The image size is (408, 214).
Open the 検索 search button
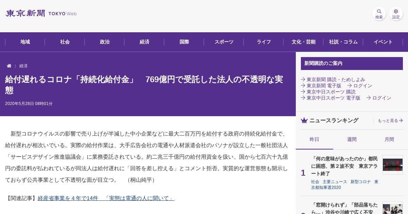tap(379, 14)
